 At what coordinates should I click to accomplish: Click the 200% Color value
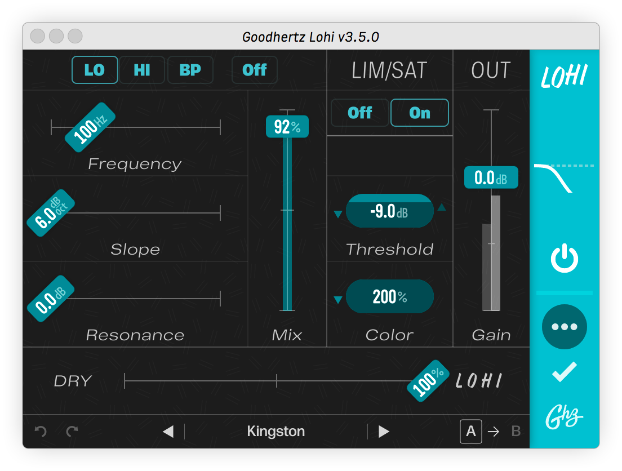[x=389, y=296]
